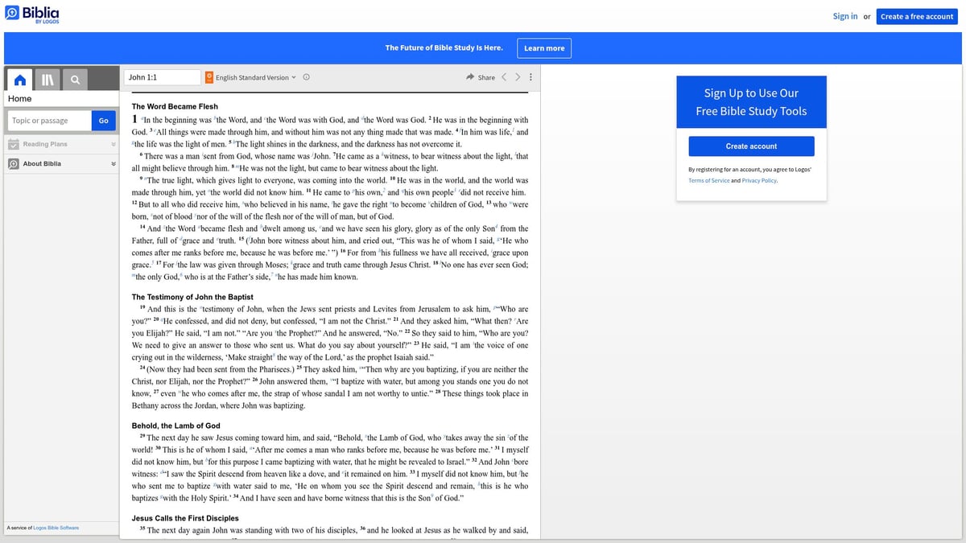Image resolution: width=966 pixels, height=543 pixels.
Task: Click the Biblia logo at top left
Action: point(32,15)
